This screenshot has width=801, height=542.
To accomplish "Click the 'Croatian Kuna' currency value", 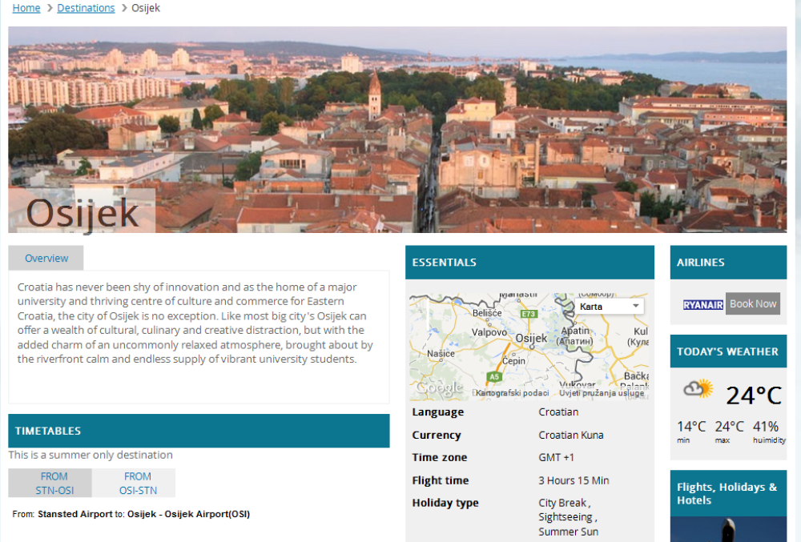I will tap(571, 436).
